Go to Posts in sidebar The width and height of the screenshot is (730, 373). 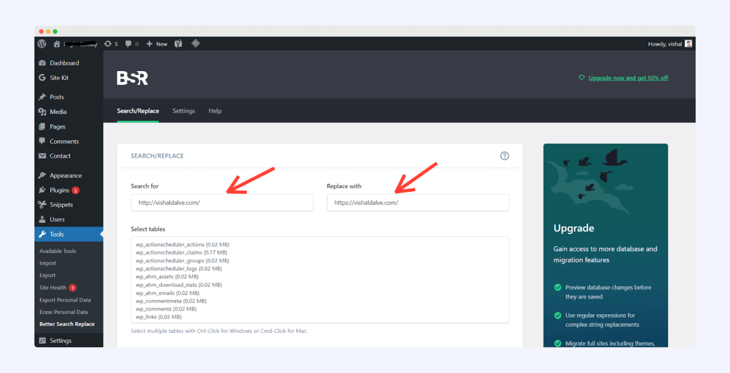coord(57,97)
